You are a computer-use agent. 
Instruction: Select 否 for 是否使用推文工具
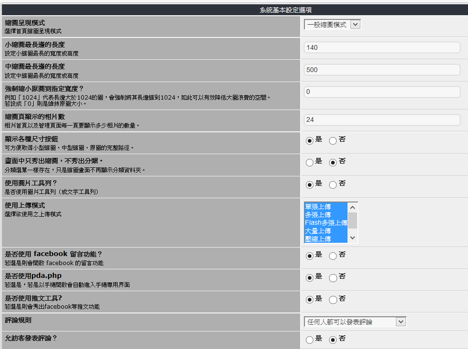(333, 300)
